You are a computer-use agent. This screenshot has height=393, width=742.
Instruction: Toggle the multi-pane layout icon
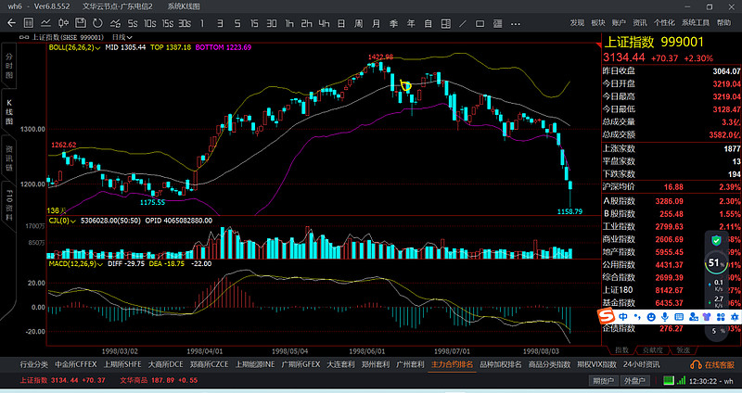pos(446,23)
